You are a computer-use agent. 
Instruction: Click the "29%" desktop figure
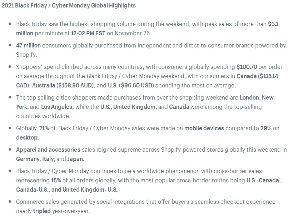click(x=266, y=128)
